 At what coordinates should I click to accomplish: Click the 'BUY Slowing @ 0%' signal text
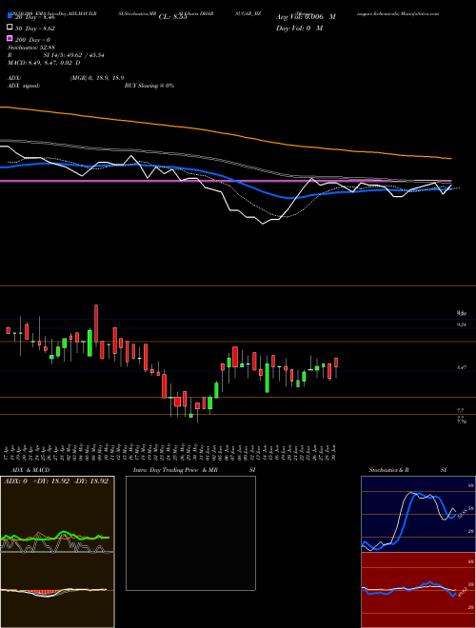pyautogui.click(x=149, y=86)
